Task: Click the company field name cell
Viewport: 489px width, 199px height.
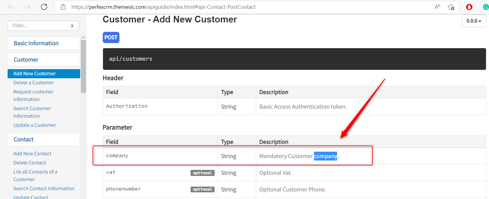Action: point(160,156)
